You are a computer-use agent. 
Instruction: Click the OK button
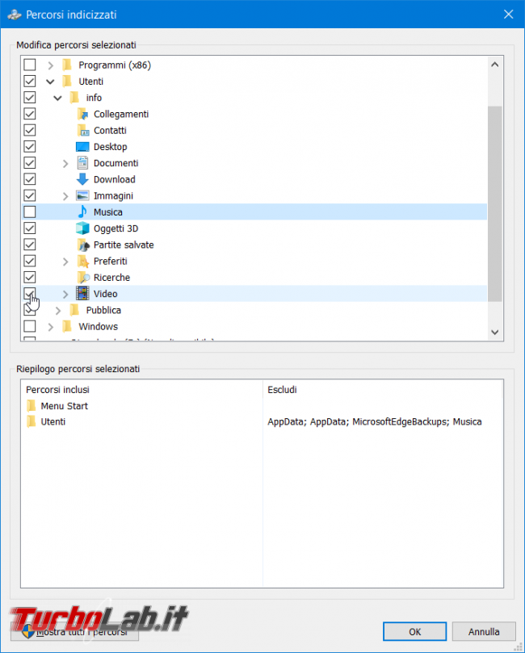pyautogui.click(x=414, y=632)
